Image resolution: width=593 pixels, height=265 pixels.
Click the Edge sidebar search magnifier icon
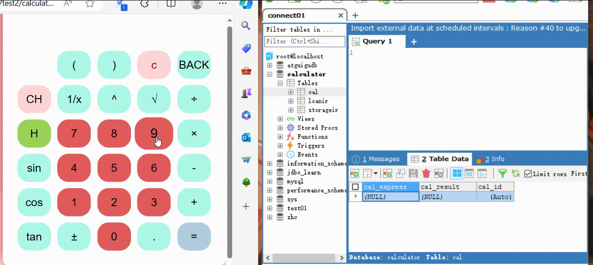coord(246,25)
